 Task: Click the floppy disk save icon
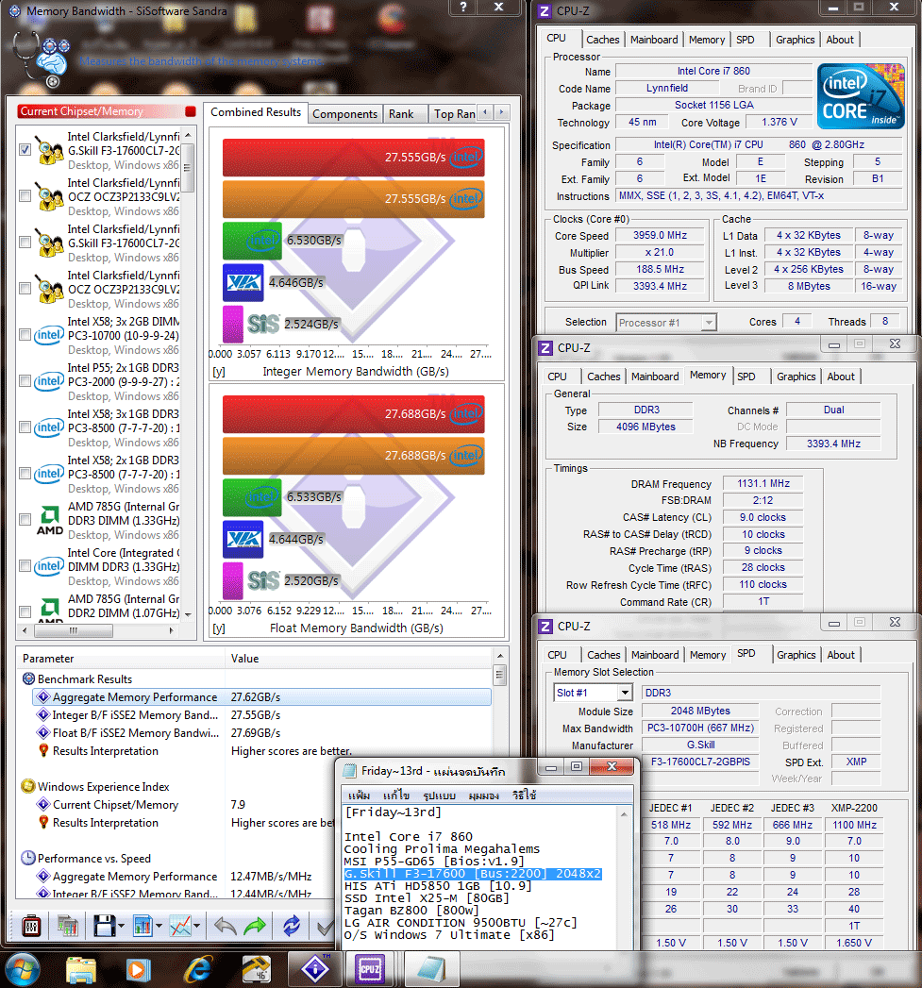point(104,926)
